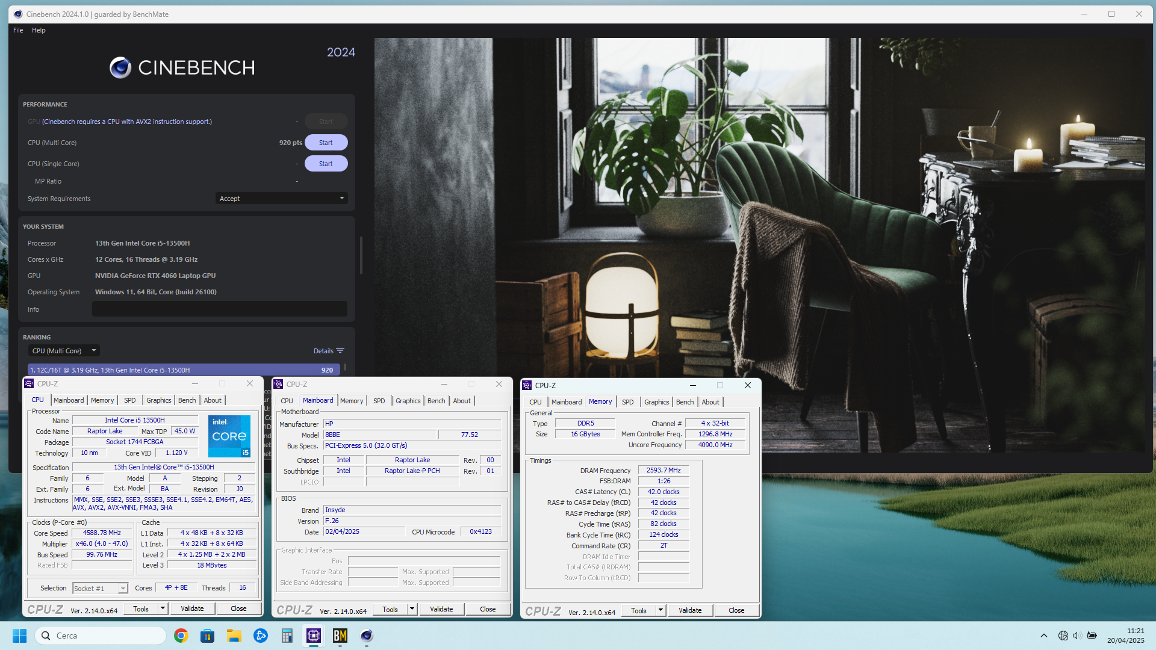Expand Tools dropdown arrow in Mainboard CPU-Z
The image size is (1156, 650).
(x=412, y=609)
